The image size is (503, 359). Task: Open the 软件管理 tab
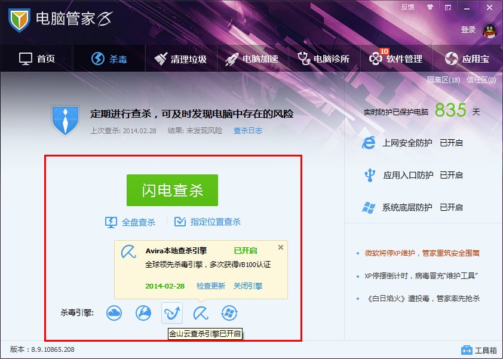click(395, 59)
